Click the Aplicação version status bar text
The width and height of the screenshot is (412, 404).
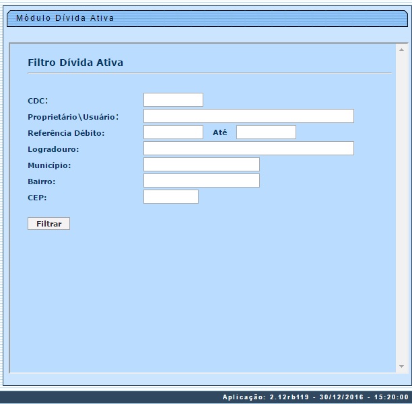(x=315, y=397)
